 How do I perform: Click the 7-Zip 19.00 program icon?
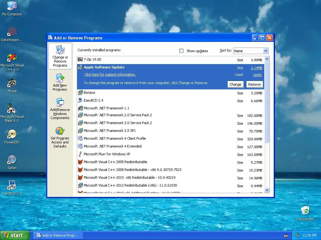(80, 60)
